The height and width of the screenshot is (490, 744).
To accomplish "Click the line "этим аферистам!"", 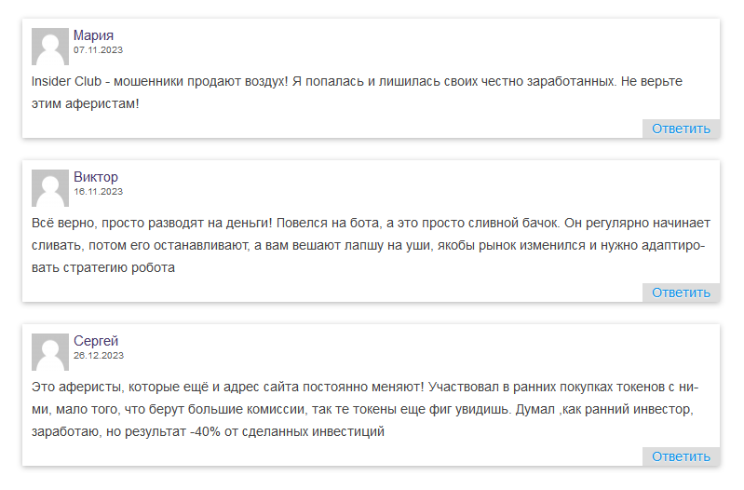I will click(86, 103).
